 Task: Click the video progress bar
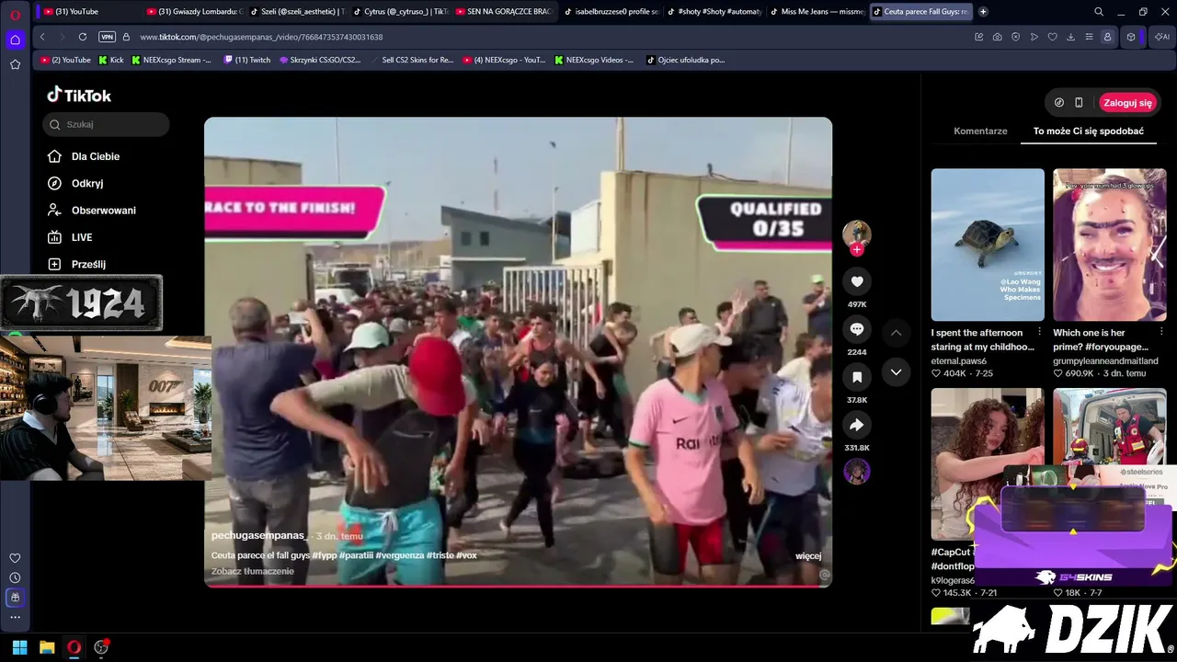coord(518,586)
